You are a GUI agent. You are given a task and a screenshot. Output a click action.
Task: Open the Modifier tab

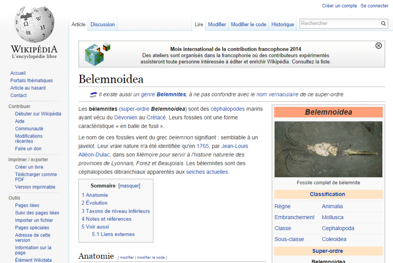(x=217, y=25)
